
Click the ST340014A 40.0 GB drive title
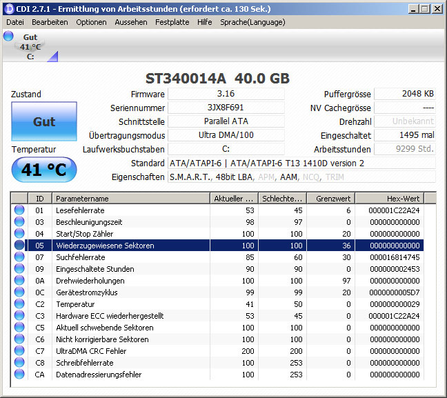[x=217, y=78]
